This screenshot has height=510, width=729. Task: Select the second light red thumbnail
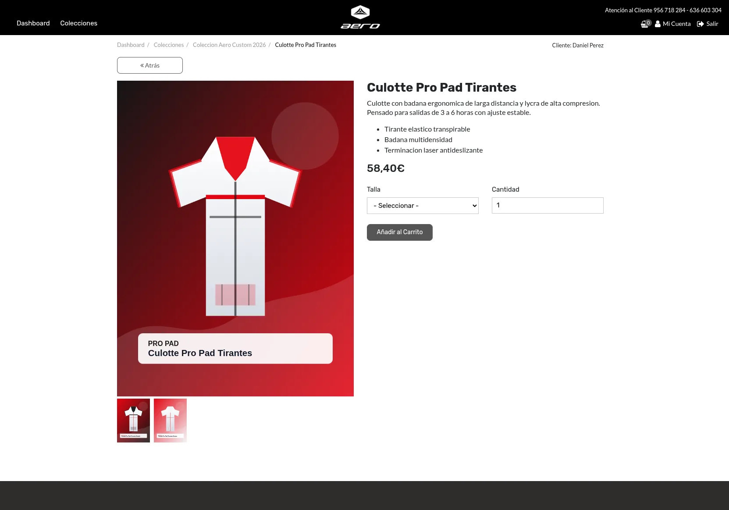(x=170, y=421)
